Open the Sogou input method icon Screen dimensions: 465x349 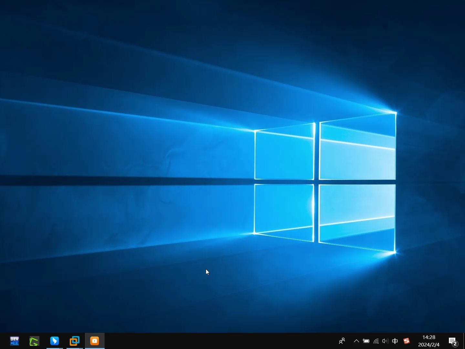407,341
